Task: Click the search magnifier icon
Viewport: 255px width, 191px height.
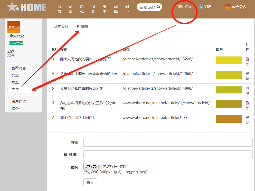Action: [x=159, y=7]
